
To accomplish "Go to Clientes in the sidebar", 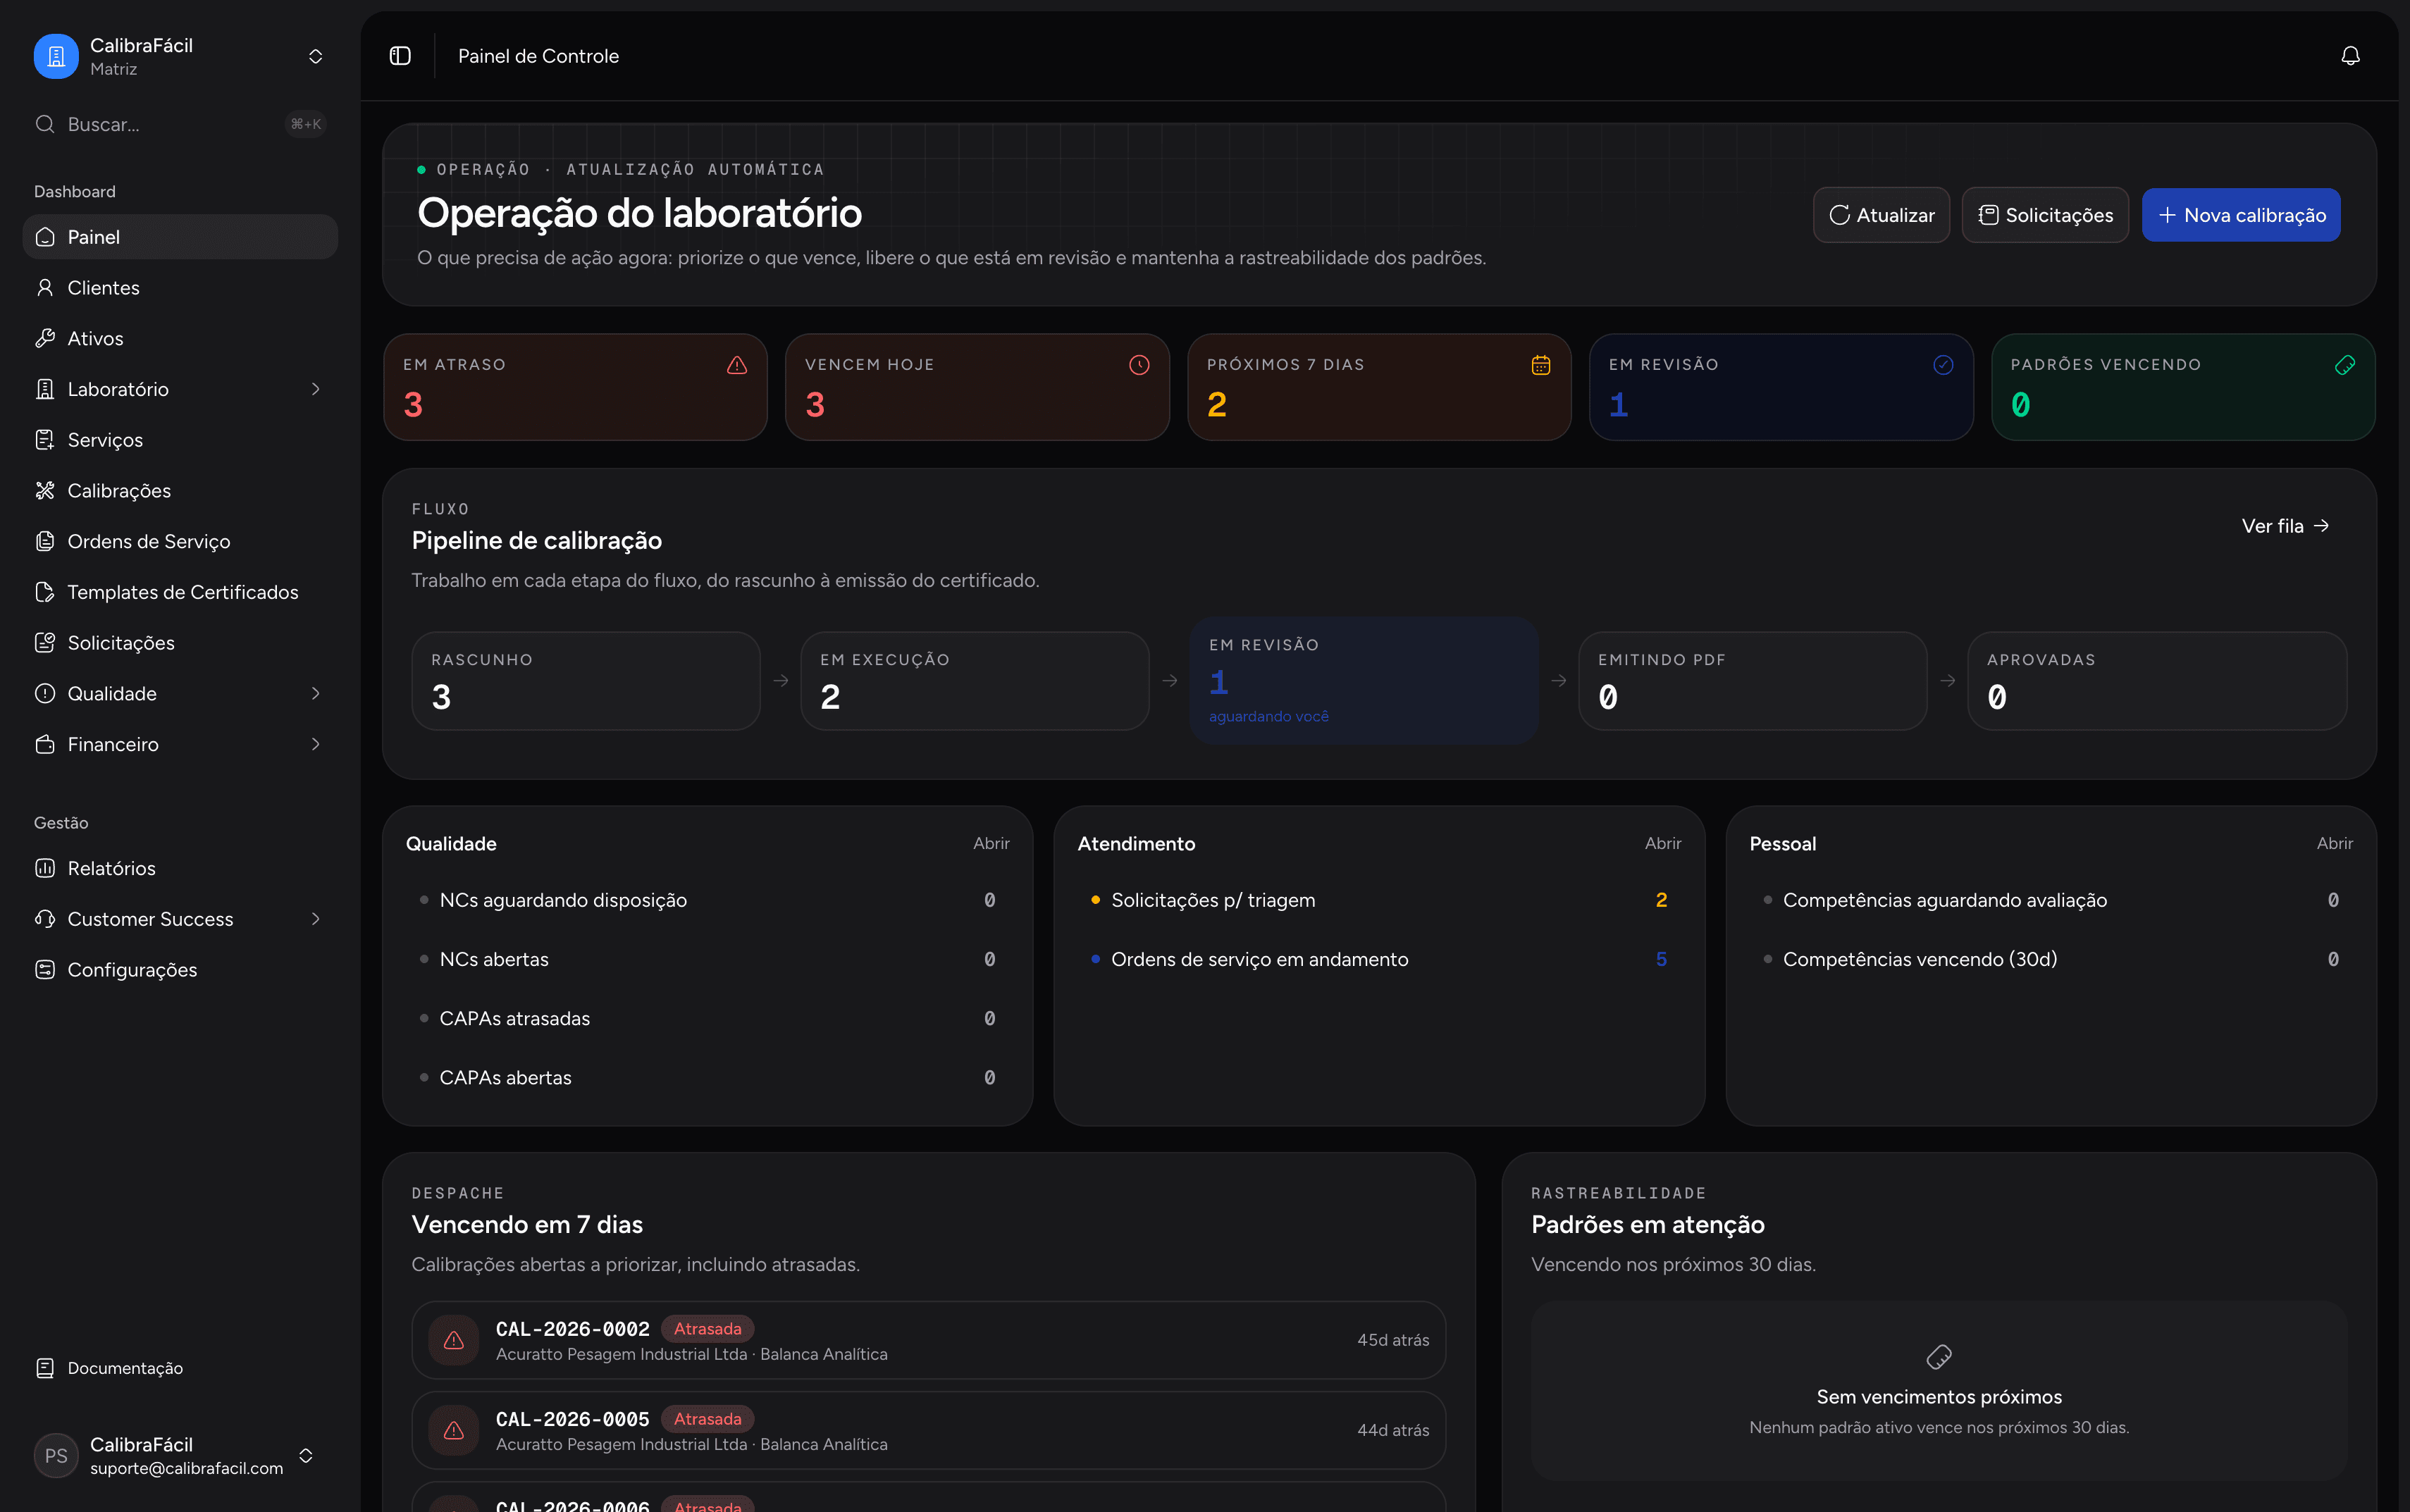I will (180, 288).
